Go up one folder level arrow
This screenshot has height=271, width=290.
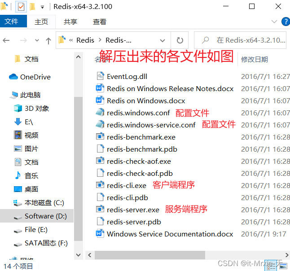(x=48, y=41)
